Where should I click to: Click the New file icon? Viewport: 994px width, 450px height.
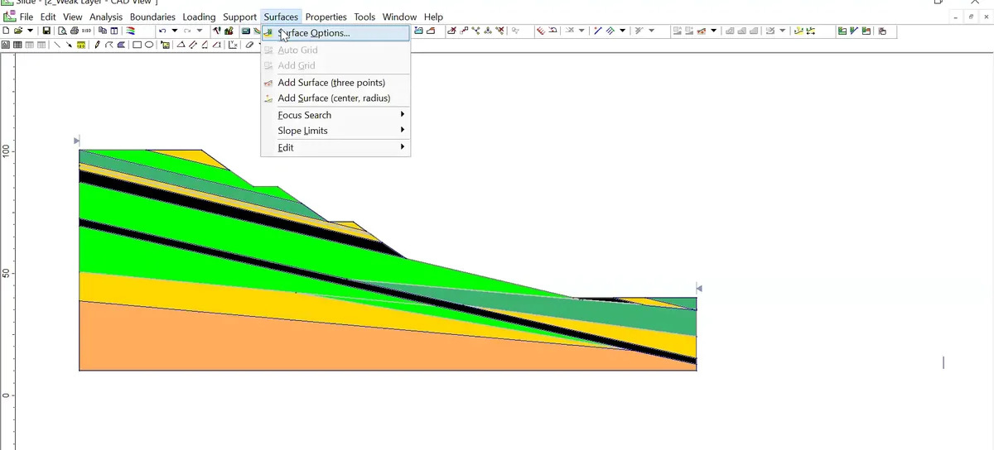pos(6,31)
